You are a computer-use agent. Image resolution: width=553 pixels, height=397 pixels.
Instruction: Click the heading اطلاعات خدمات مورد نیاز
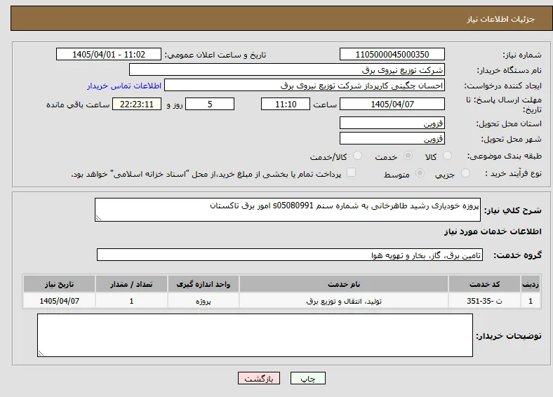point(493,231)
